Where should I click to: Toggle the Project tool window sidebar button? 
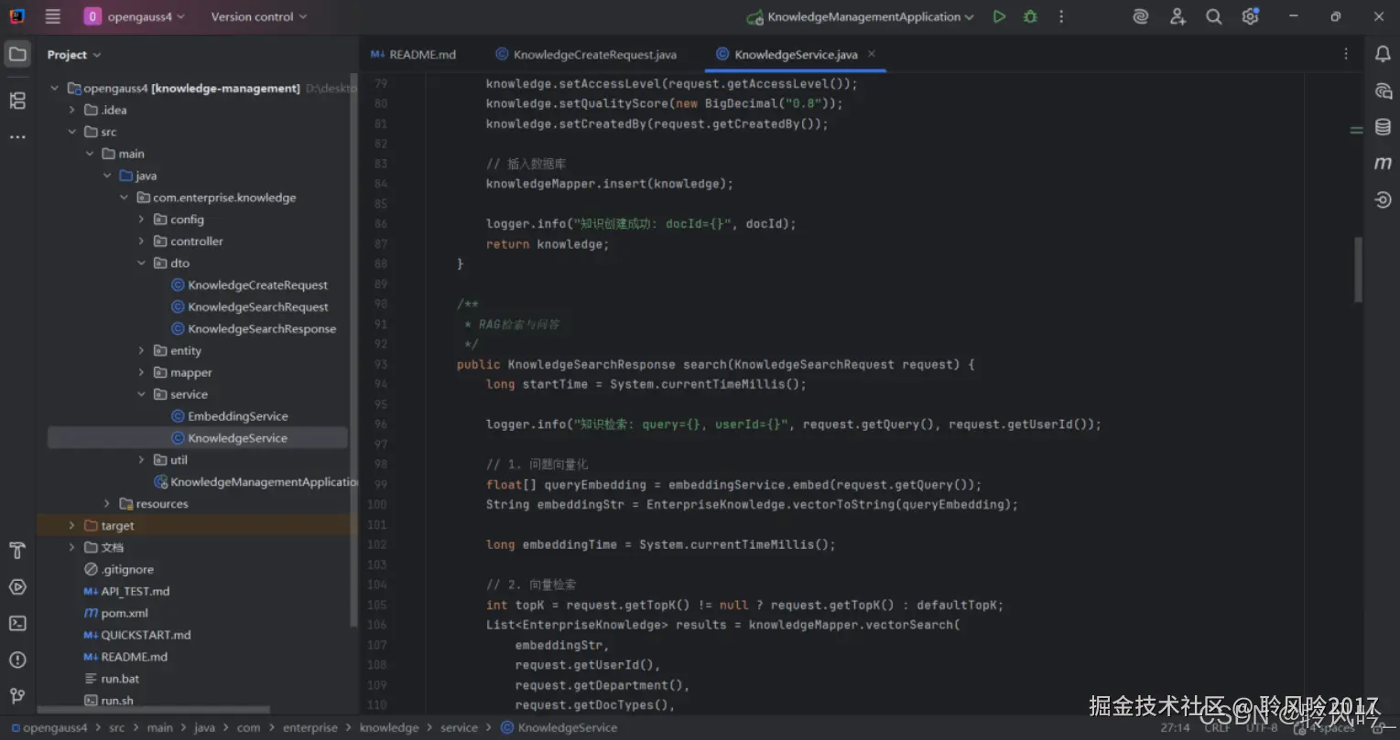tap(17, 54)
